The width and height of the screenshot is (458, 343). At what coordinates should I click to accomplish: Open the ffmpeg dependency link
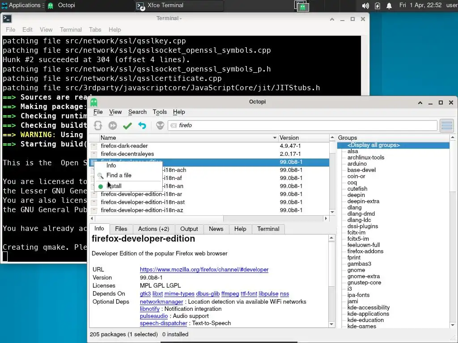pos(230,294)
